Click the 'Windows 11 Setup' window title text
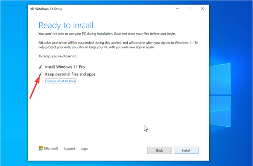253x166 pixels. (49, 9)
